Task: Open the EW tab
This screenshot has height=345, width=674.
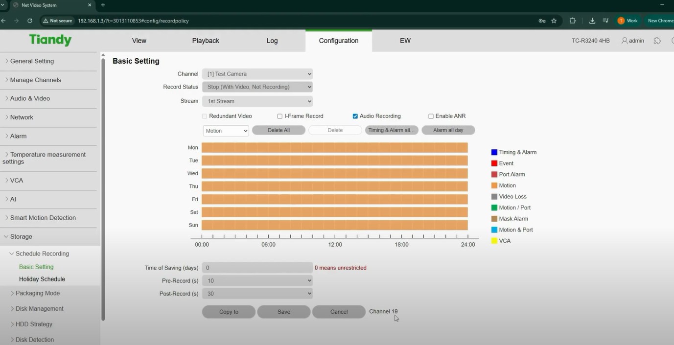Action: point(405,41)
